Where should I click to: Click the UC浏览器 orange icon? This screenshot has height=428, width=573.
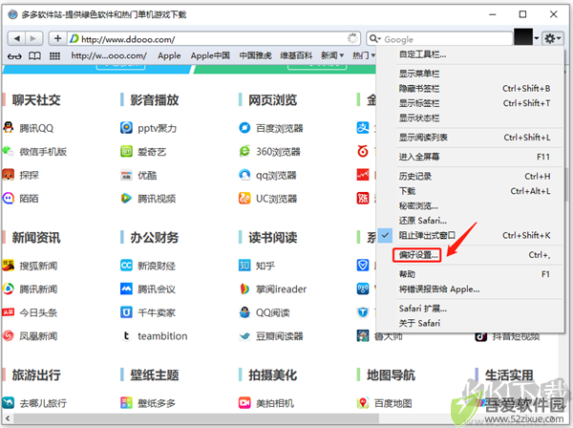coord(244,198)
